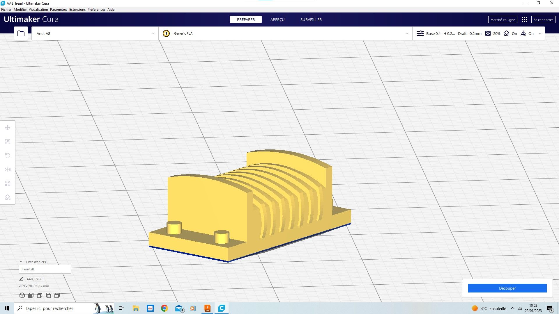Switch to the APERÇU tab

click(277, 19)
